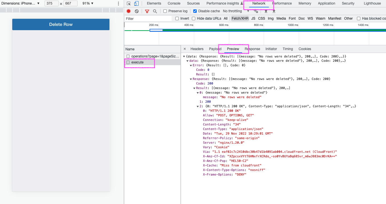Screen dimensions: 386x204
Task: Check Hide data URLs checkbox
Action: point(194,18)
